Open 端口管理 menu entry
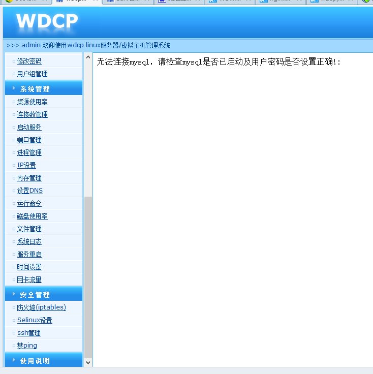 29,140
